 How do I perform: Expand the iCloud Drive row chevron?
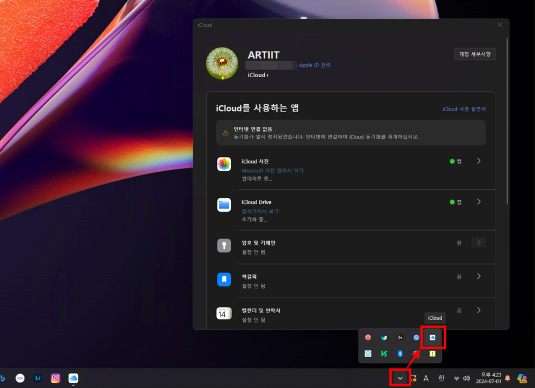[479, 202]
